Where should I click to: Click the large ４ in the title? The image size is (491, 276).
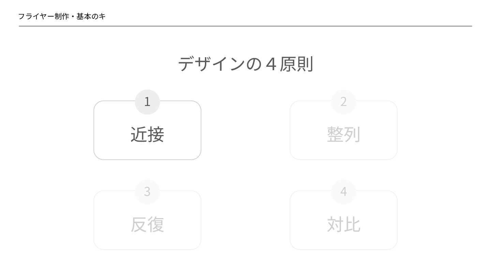click(270, 64)
